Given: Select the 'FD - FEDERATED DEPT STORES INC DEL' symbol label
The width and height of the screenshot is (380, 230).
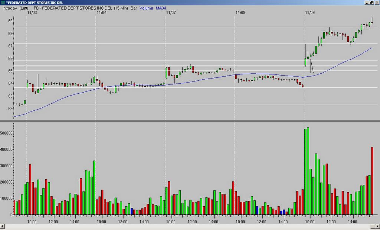Looking at the screenshot, I should [x=73, y=8].
